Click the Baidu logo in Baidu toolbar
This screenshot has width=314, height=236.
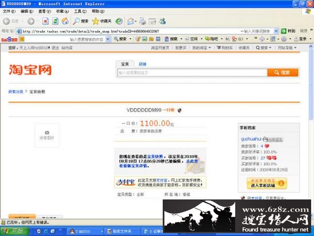[x=9, y=39]
